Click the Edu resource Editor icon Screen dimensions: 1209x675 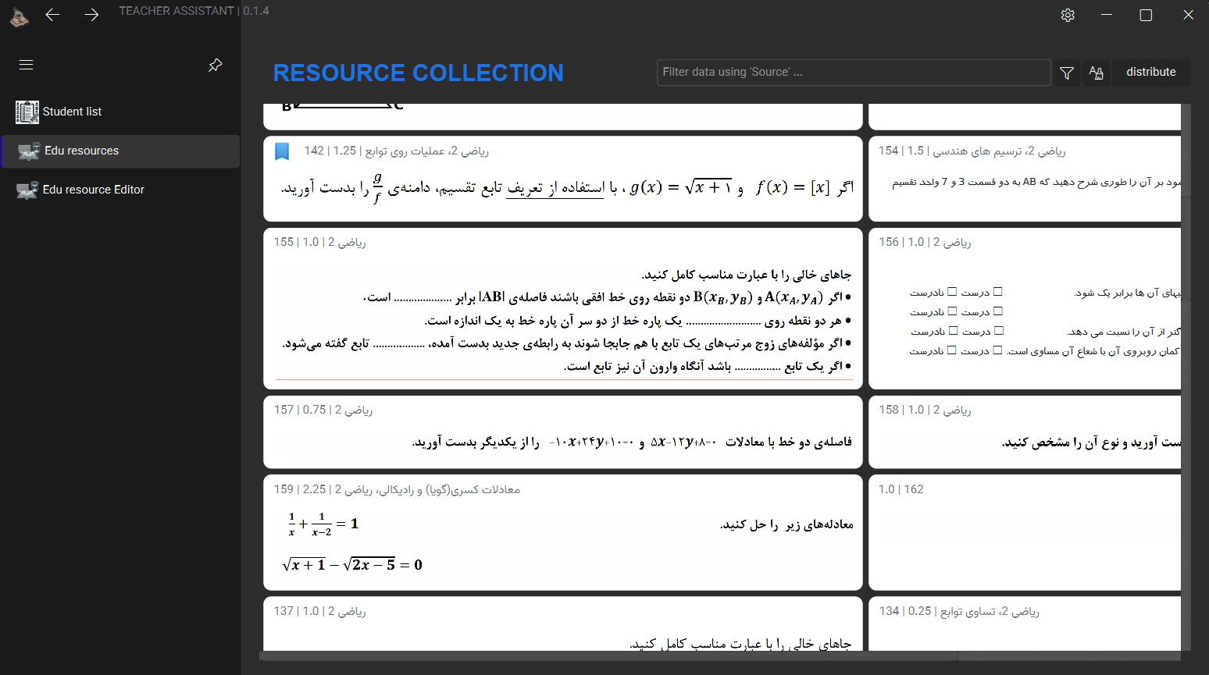[x=27, y=190]
